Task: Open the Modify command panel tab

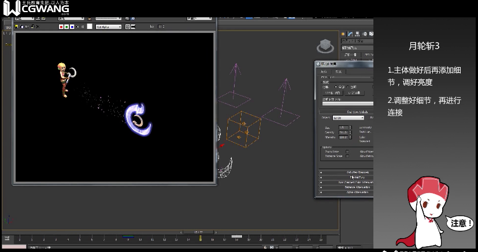Action: pyautogui.click(x=350, y=34)
